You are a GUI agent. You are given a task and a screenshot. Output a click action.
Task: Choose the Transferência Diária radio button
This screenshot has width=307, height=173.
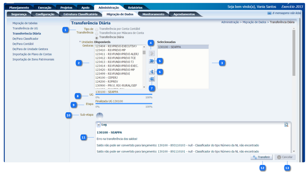click(x=97, y=38)
